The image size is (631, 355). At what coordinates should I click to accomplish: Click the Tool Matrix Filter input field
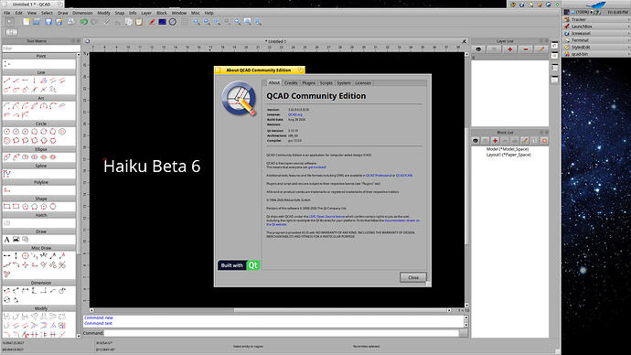41,48
